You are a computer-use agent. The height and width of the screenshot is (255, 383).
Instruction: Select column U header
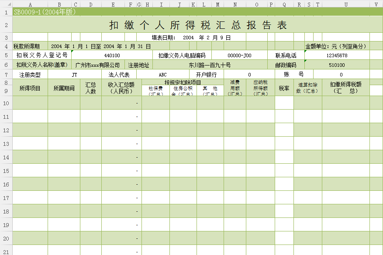[x=346, y=4]
